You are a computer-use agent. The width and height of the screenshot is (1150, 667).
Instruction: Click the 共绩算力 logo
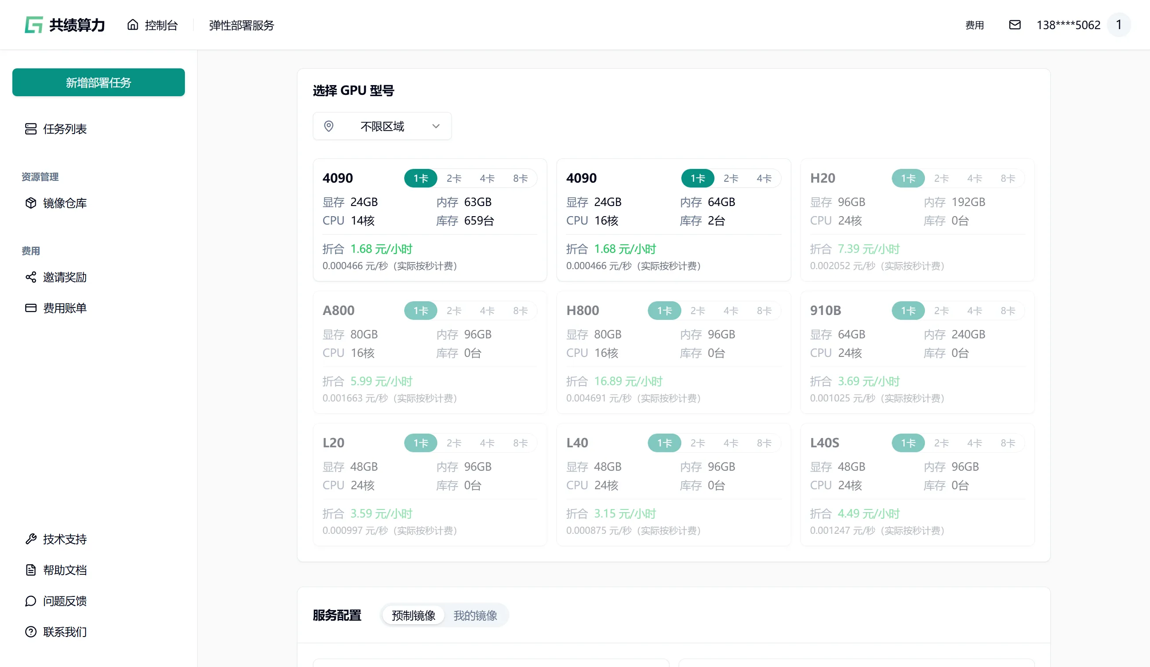[x=65, y=25]
